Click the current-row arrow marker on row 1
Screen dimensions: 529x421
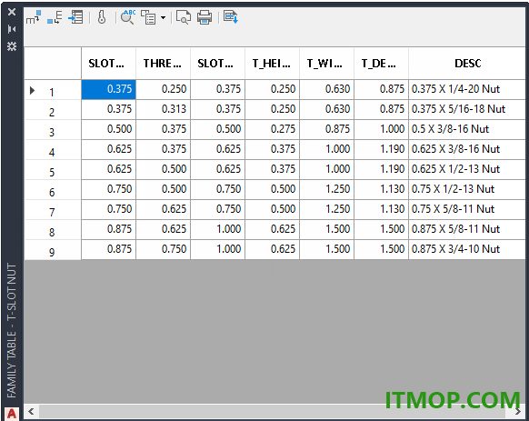click(33, 91)
